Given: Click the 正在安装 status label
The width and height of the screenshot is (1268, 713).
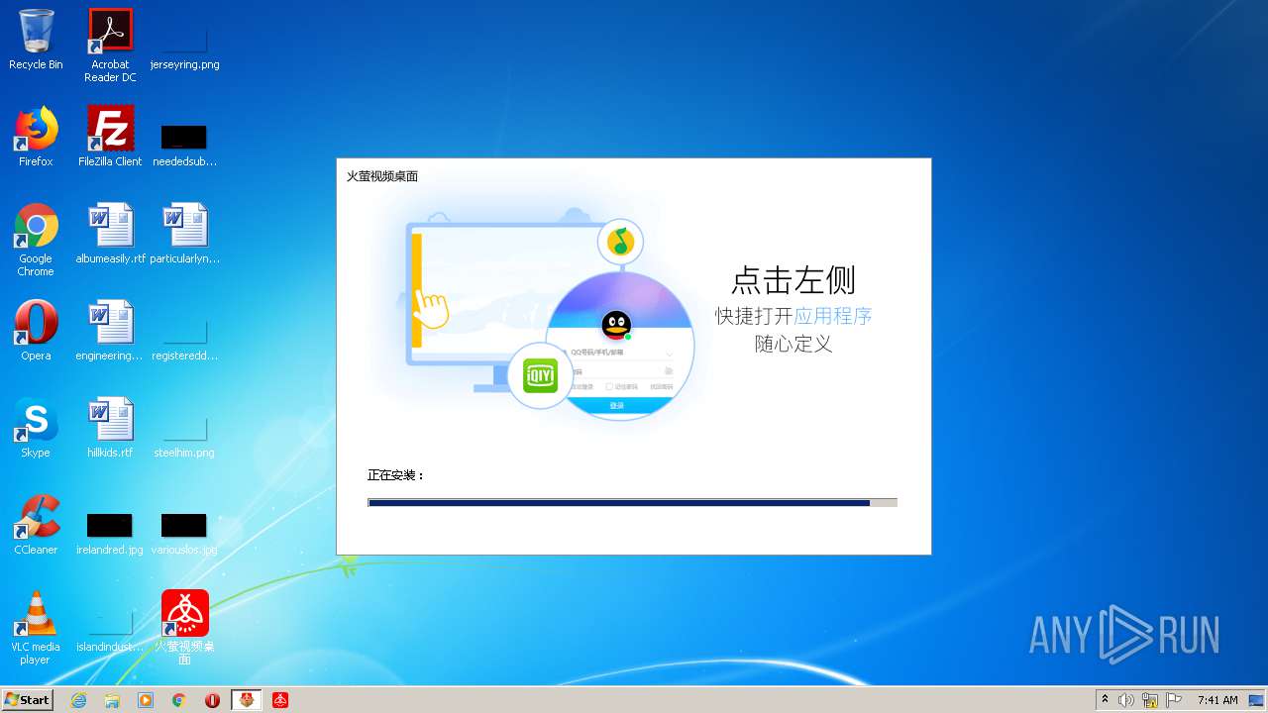Looking at the screenshot, I should [396, 475].
